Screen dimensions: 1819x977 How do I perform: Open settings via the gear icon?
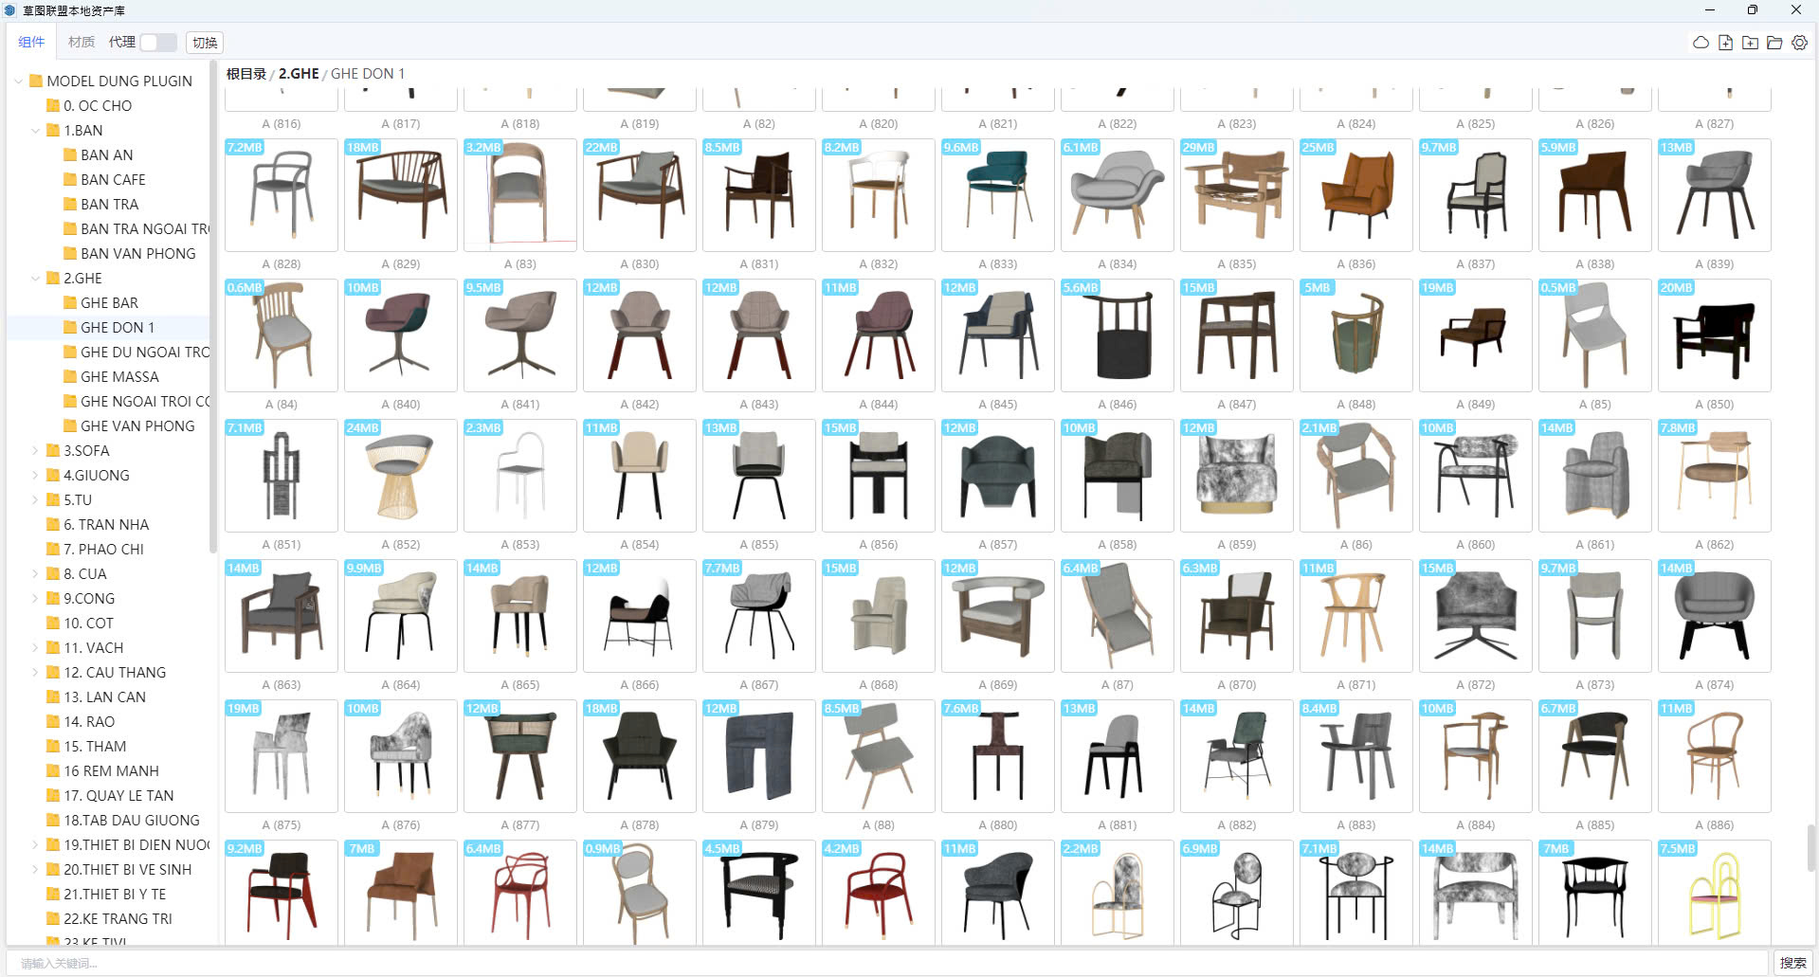[x=1799, y=43]
